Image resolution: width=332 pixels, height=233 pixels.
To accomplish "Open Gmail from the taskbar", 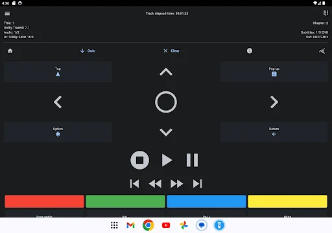I will coord(130,225).
